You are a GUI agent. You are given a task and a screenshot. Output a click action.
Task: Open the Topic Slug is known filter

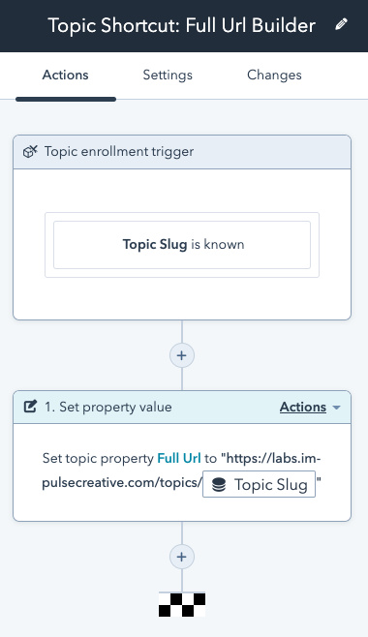(182, 245)
